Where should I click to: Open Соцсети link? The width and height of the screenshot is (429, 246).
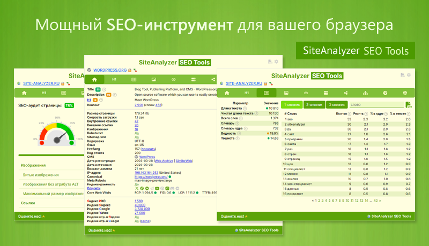point(93,188)
